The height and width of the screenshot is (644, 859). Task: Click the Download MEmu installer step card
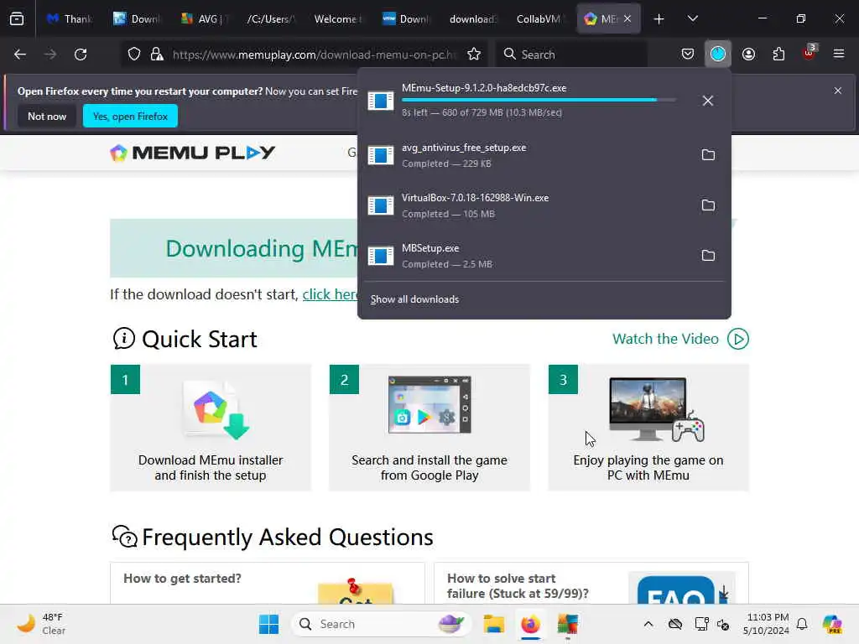point(211,427)
